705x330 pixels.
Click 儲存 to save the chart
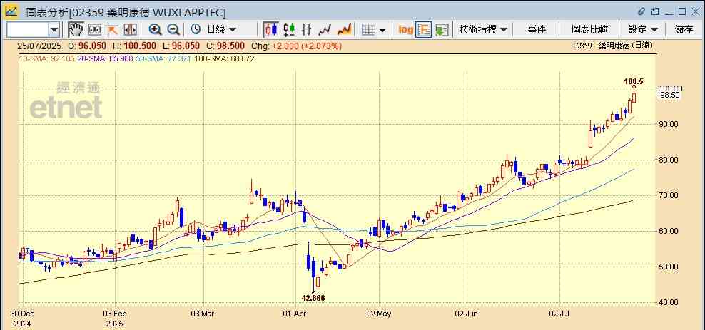[x=684, y=30]
